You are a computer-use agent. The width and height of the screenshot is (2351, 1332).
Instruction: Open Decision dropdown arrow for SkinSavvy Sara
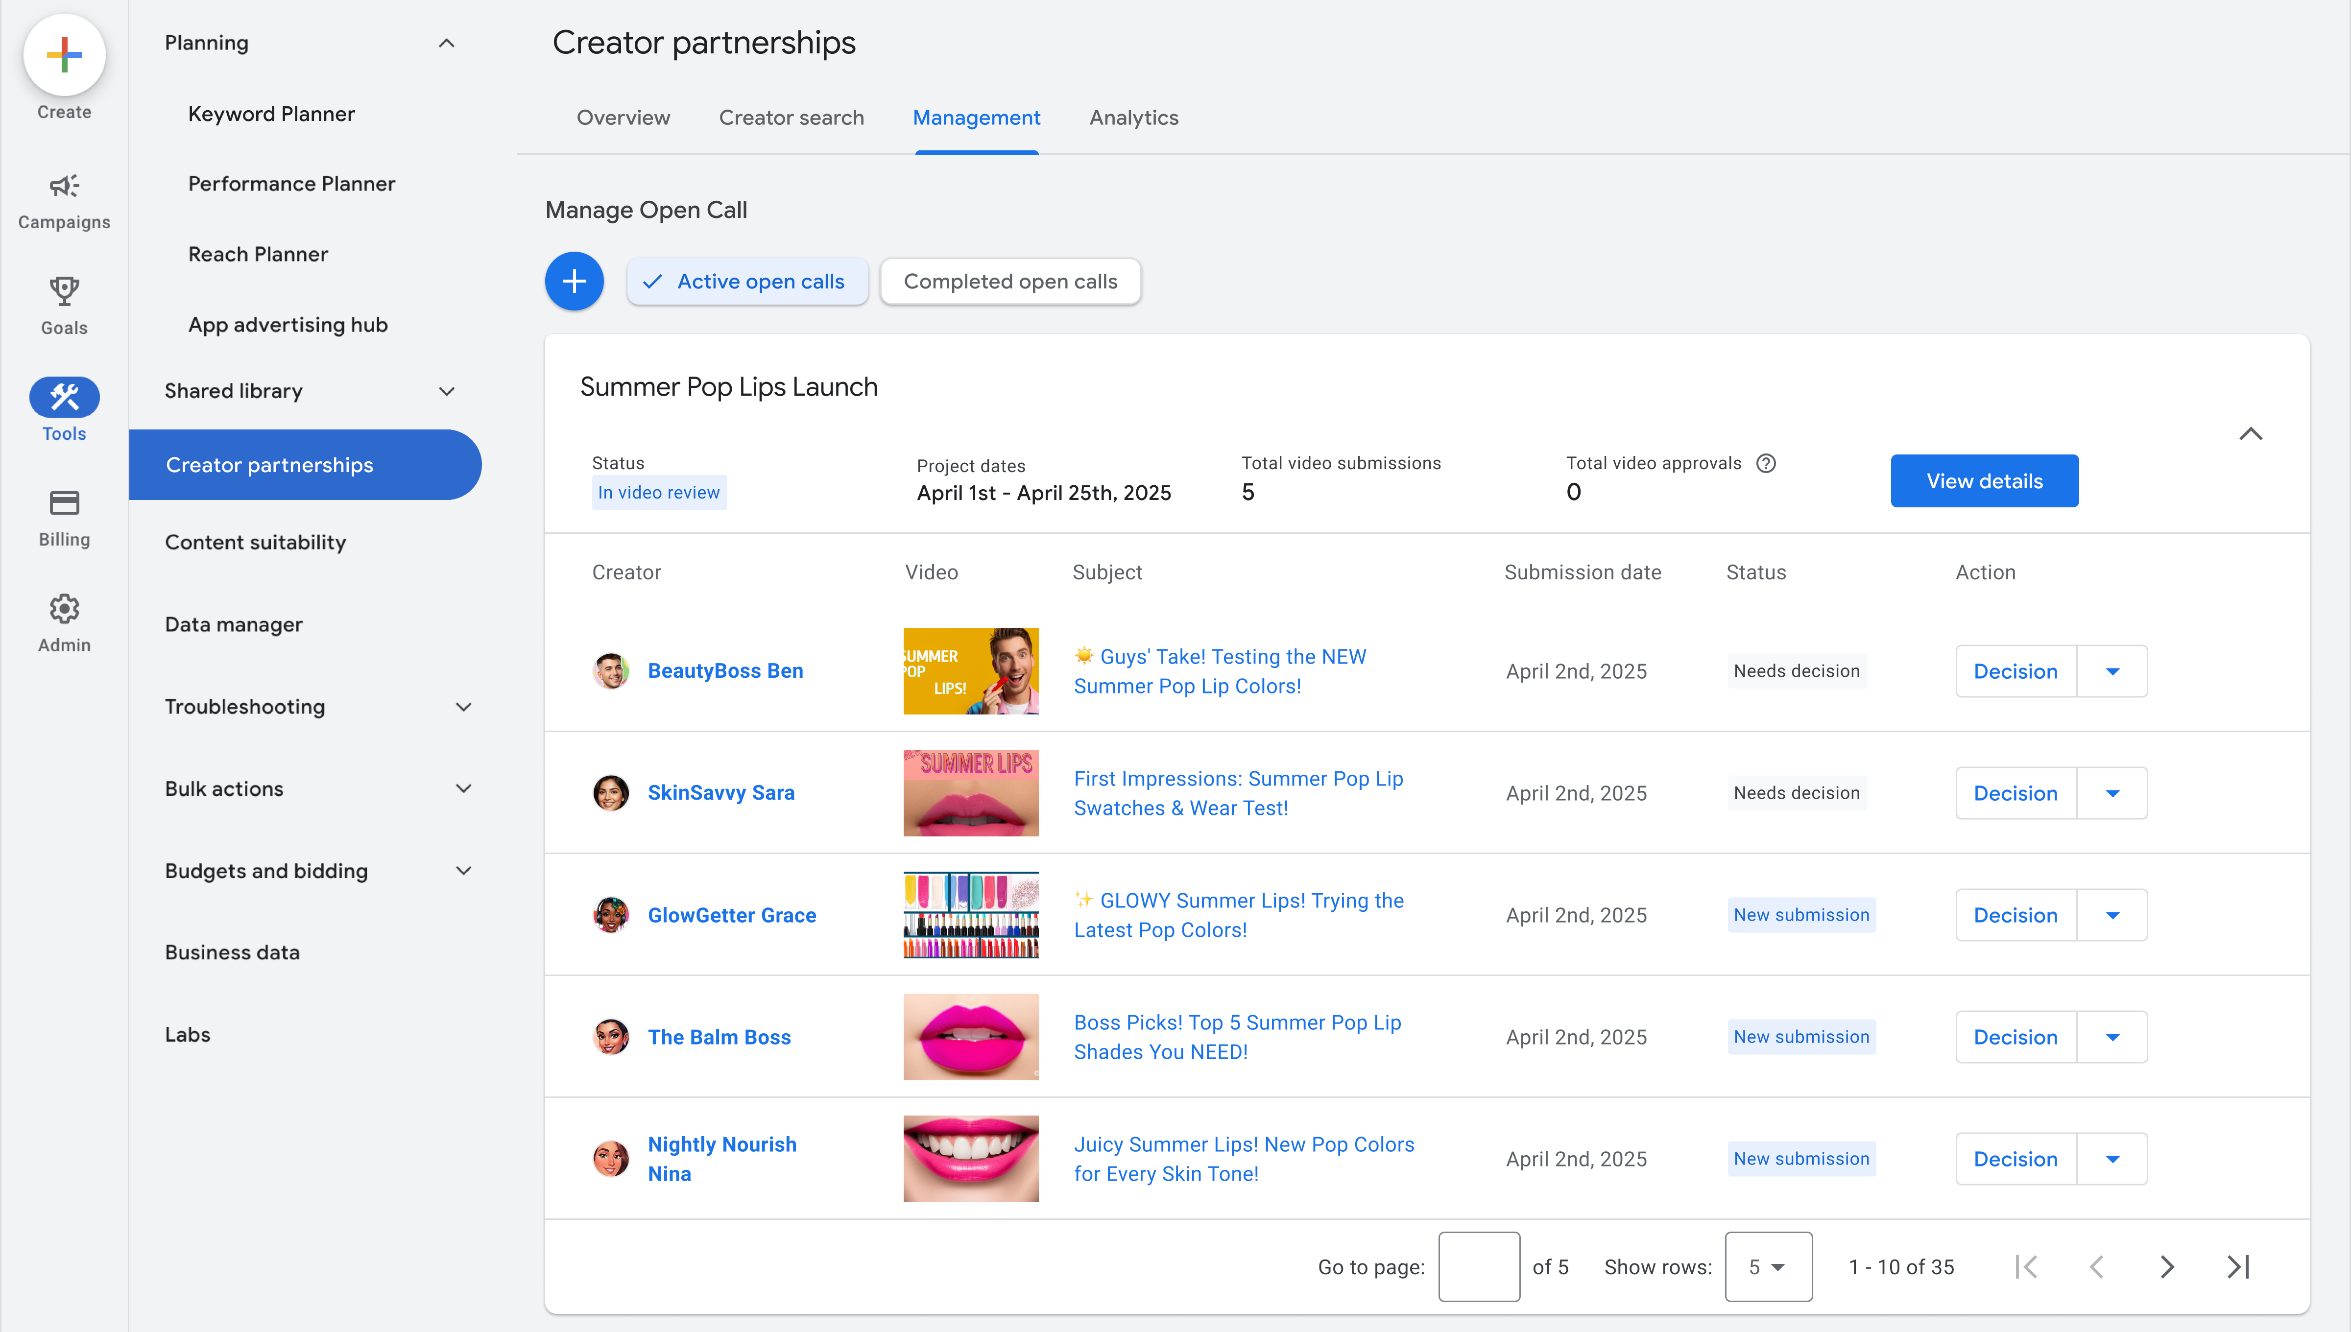click(2112, 793)
